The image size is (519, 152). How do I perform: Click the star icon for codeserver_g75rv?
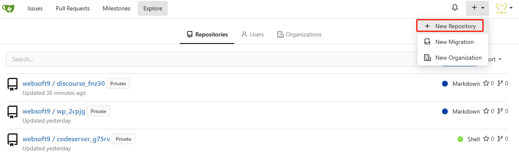click(486, 139)
